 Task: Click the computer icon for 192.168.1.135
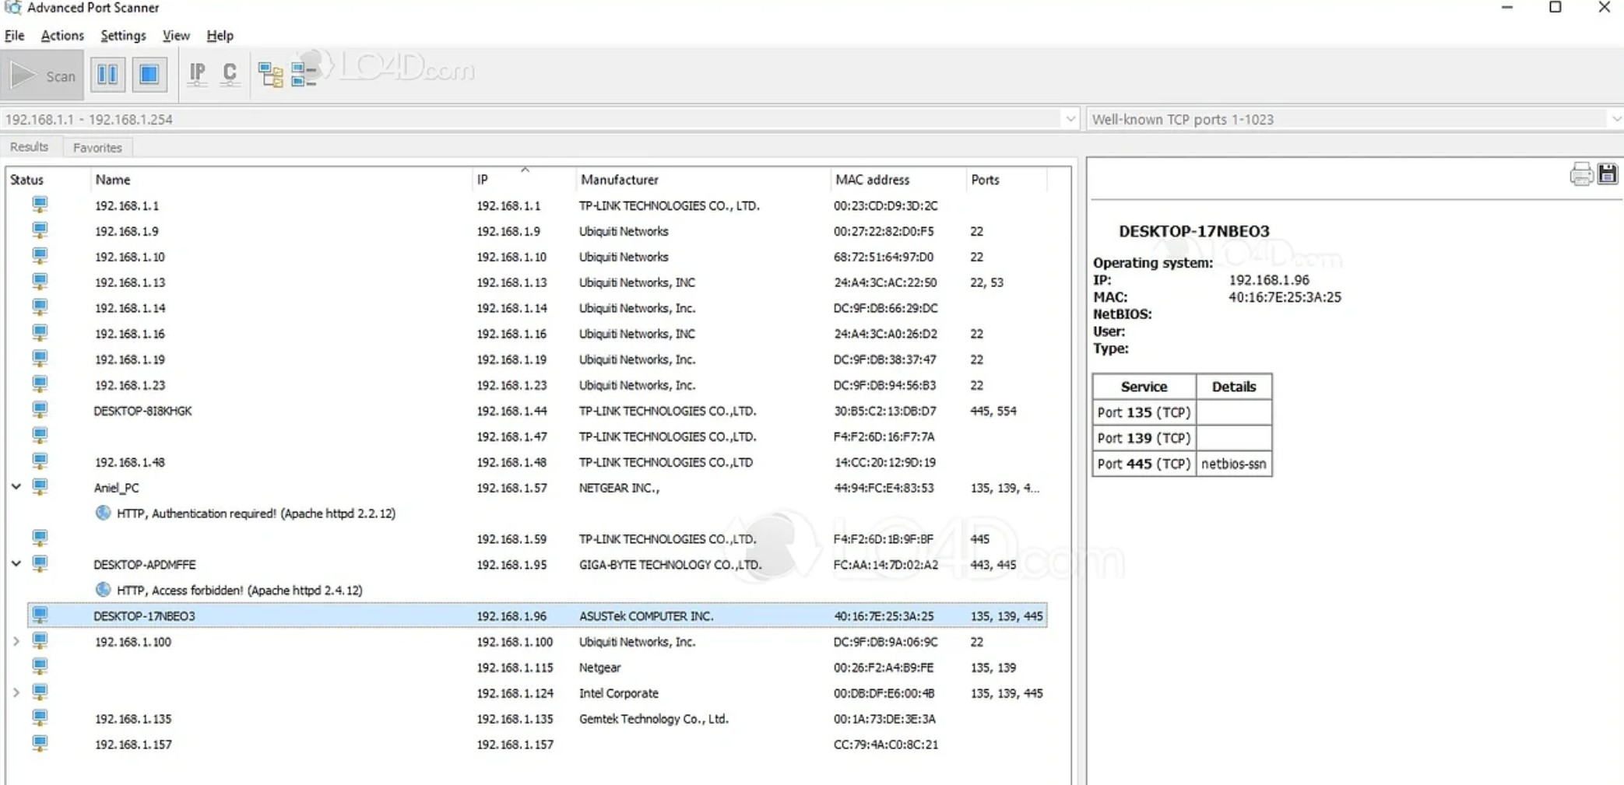pos(40,718)
